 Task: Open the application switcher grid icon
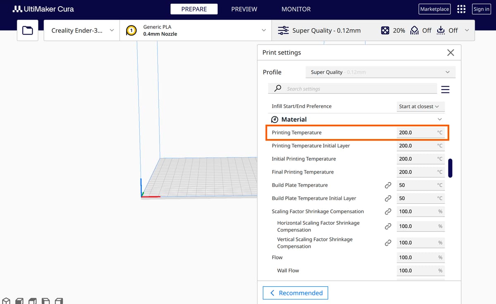461,9
